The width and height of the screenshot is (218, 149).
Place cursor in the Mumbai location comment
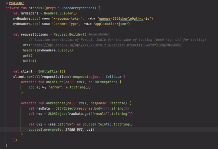pos(117,40)
